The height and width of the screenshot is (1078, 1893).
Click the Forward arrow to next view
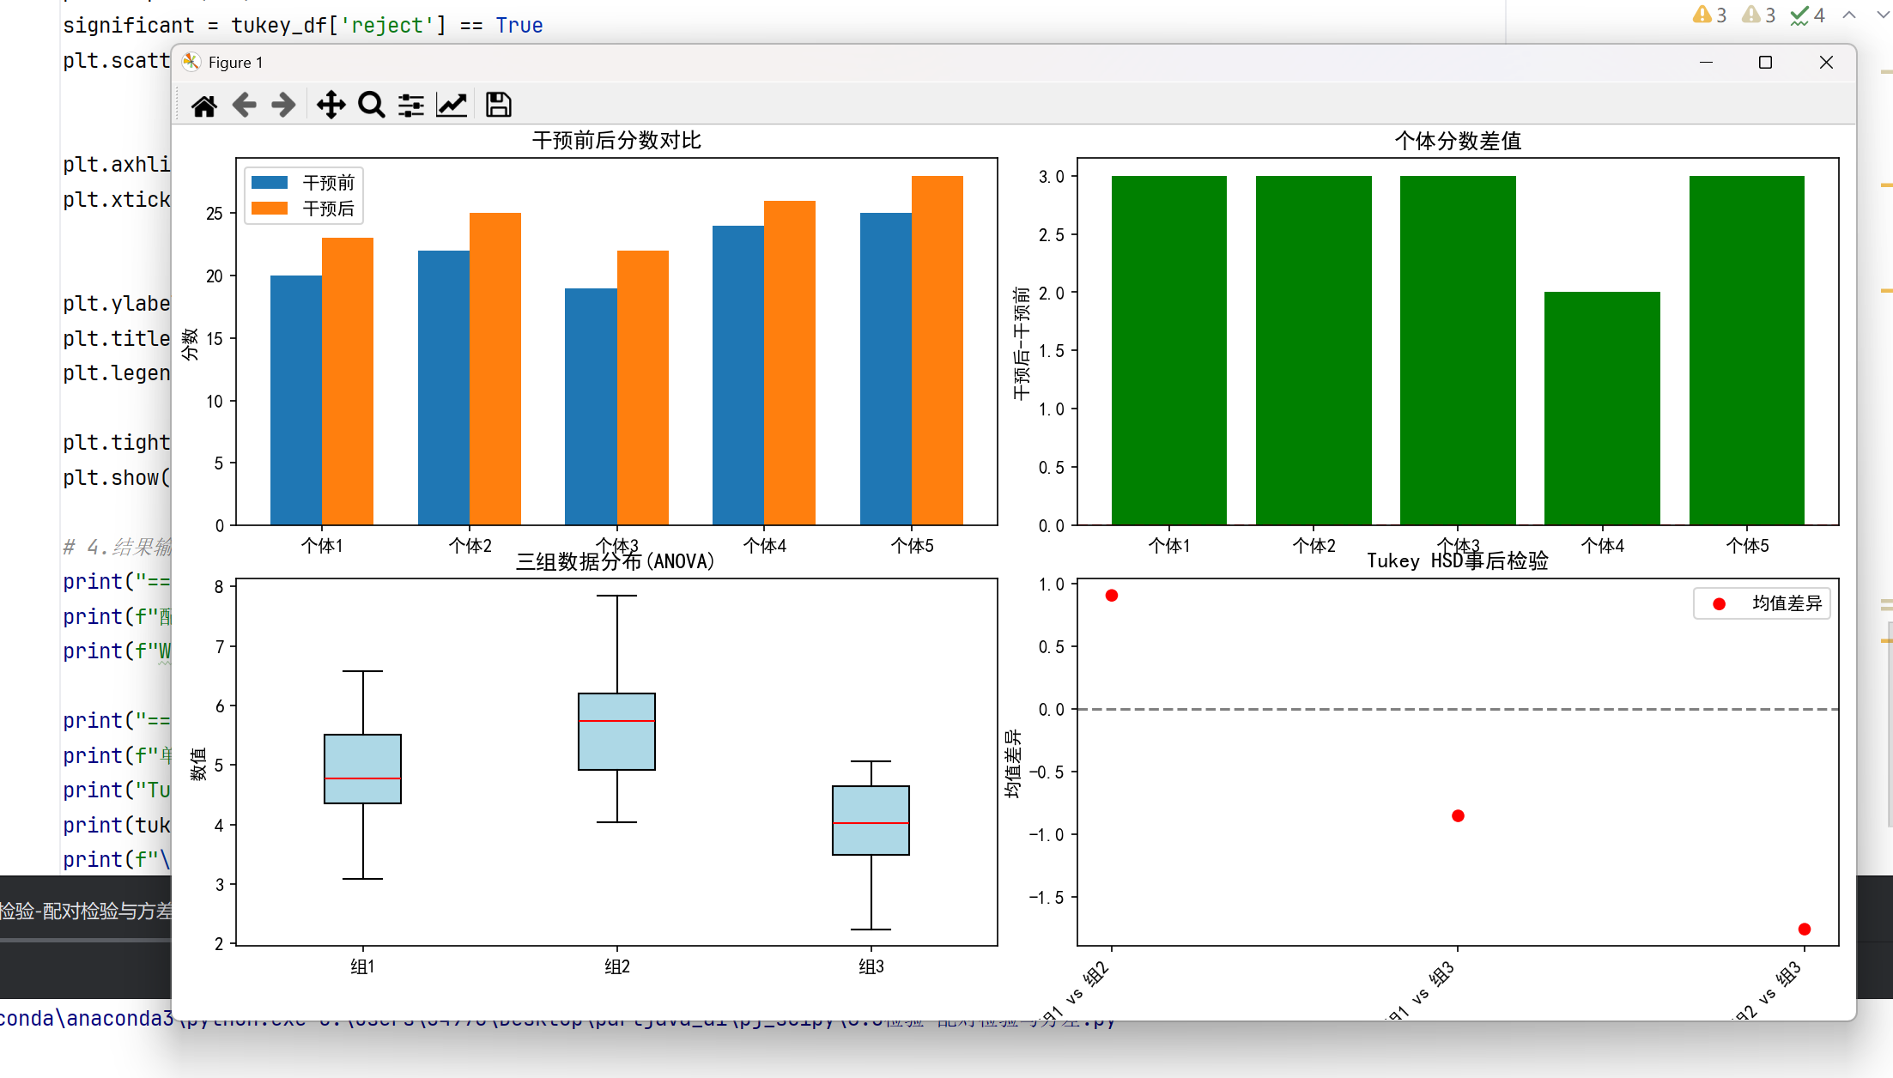283,106
